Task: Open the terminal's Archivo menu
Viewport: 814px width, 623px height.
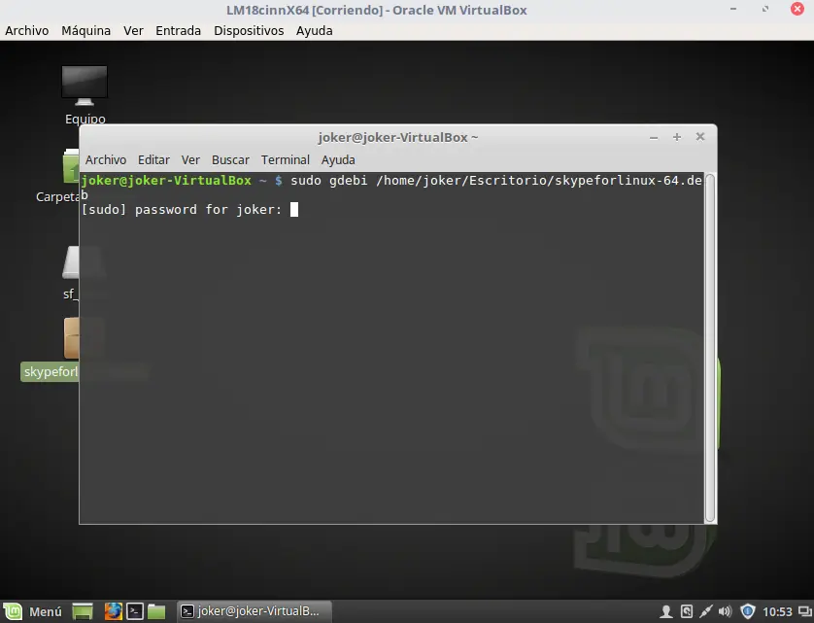Action: click(x=106, y=160)
